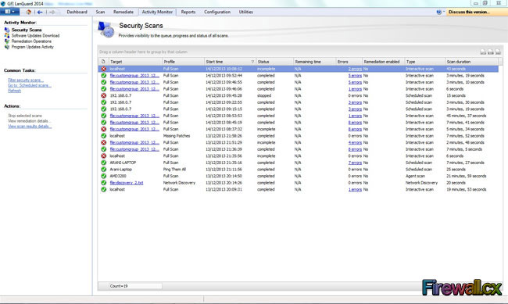This screenshot has height=304, width=508.
Task: Go back using the blue arrow
Action: (40, 12)
